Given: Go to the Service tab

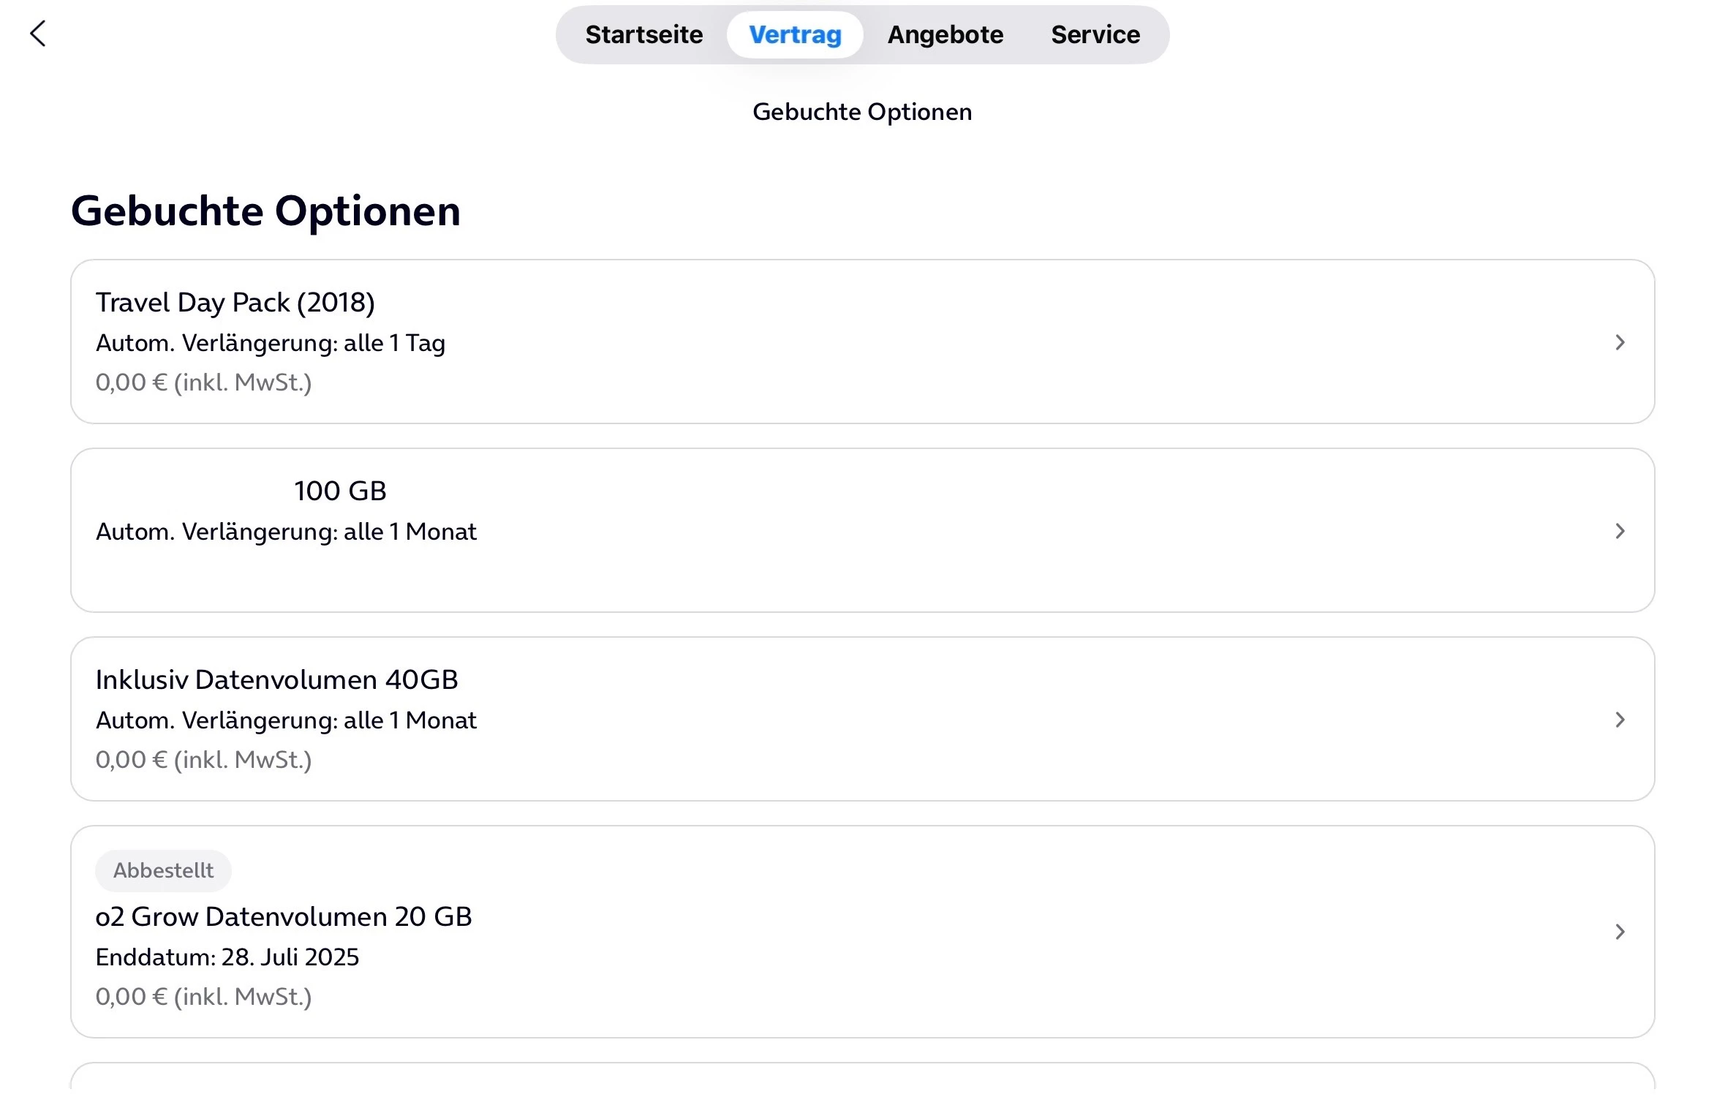Looking at the screenshot, I should tap(1095, 34).
